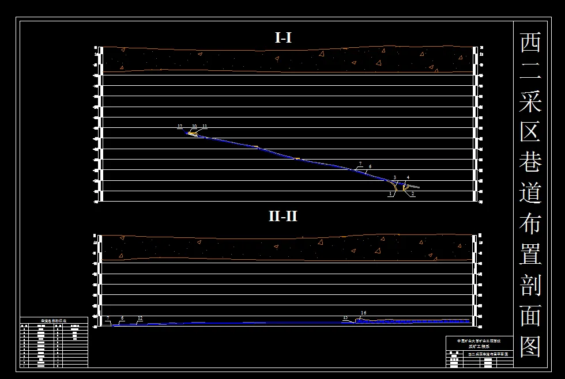Screen dimensions: 565x379
Task: Click callout label 7 in section II-II
Action: coord(108,318)
